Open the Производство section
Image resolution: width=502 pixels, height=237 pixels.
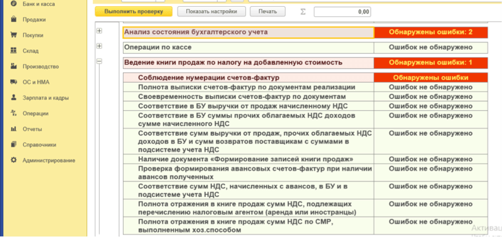[x=41, y=66]
